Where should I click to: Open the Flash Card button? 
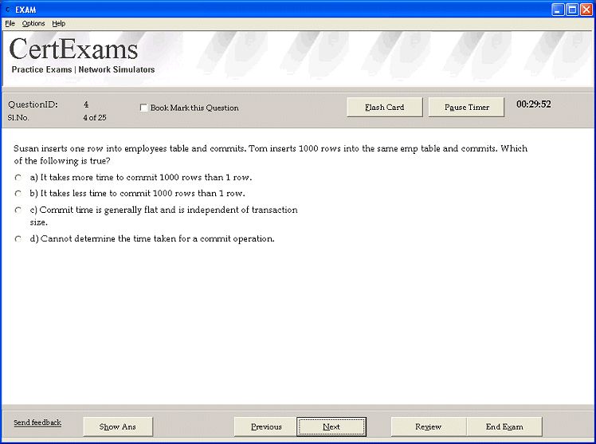coord(384,107)
